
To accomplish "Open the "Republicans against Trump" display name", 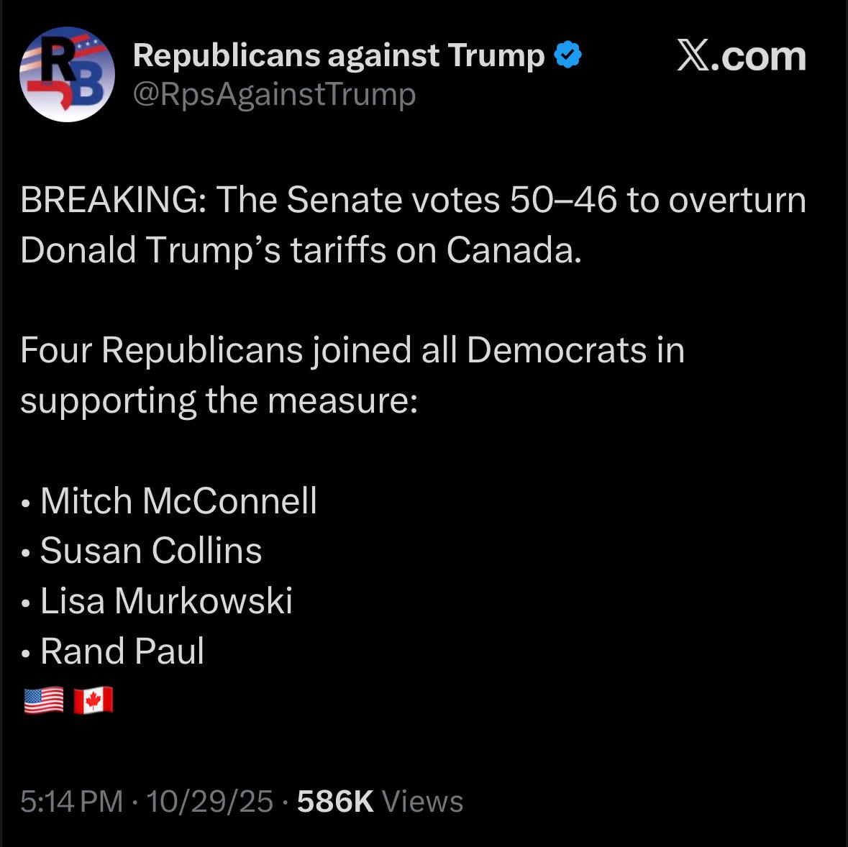I will coord(339,55).
